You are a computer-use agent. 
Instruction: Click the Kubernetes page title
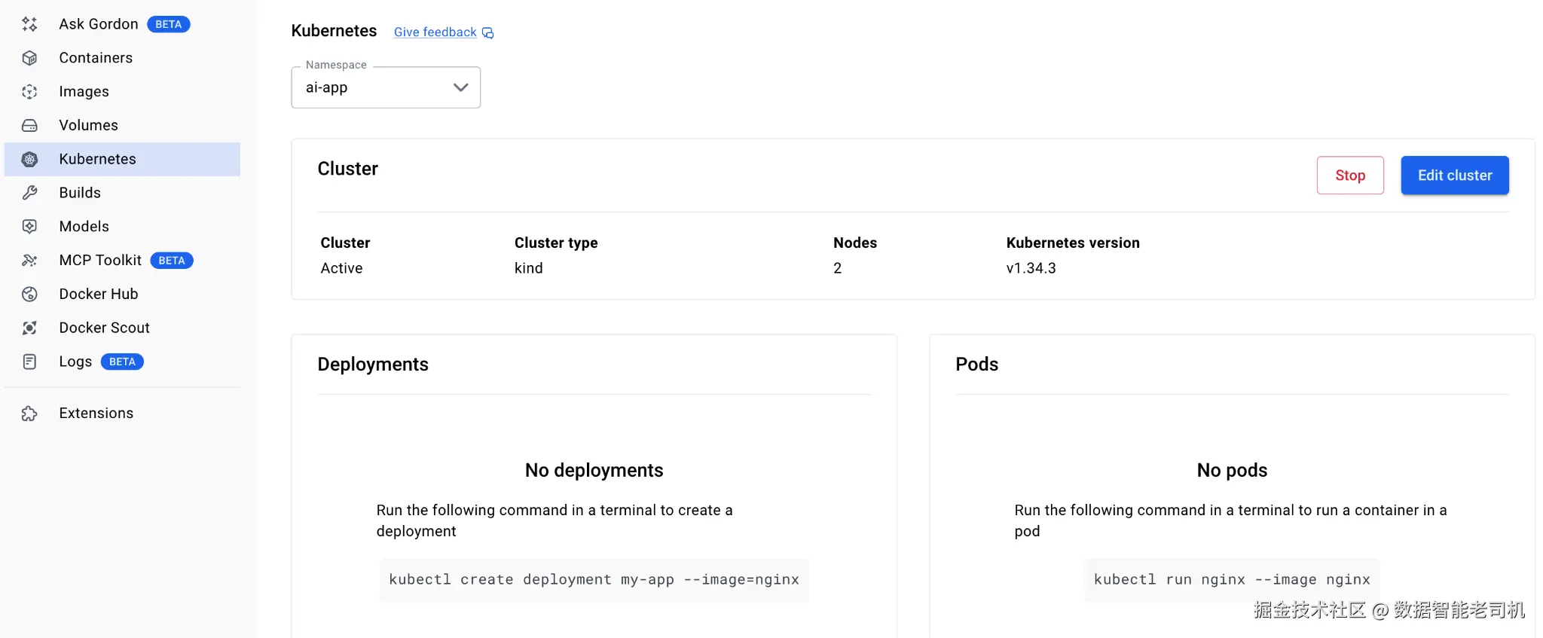click(x=334, y=31)
